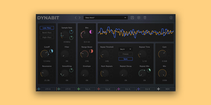Click the green modulation slot beside Repeat Mix
The height and width of the screenshot is (105, 211).
[x=149, y=70]
